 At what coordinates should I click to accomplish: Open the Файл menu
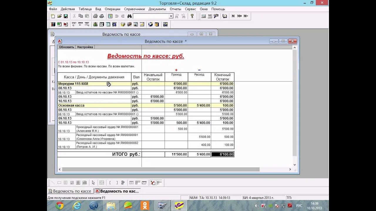tap(53, 9)
